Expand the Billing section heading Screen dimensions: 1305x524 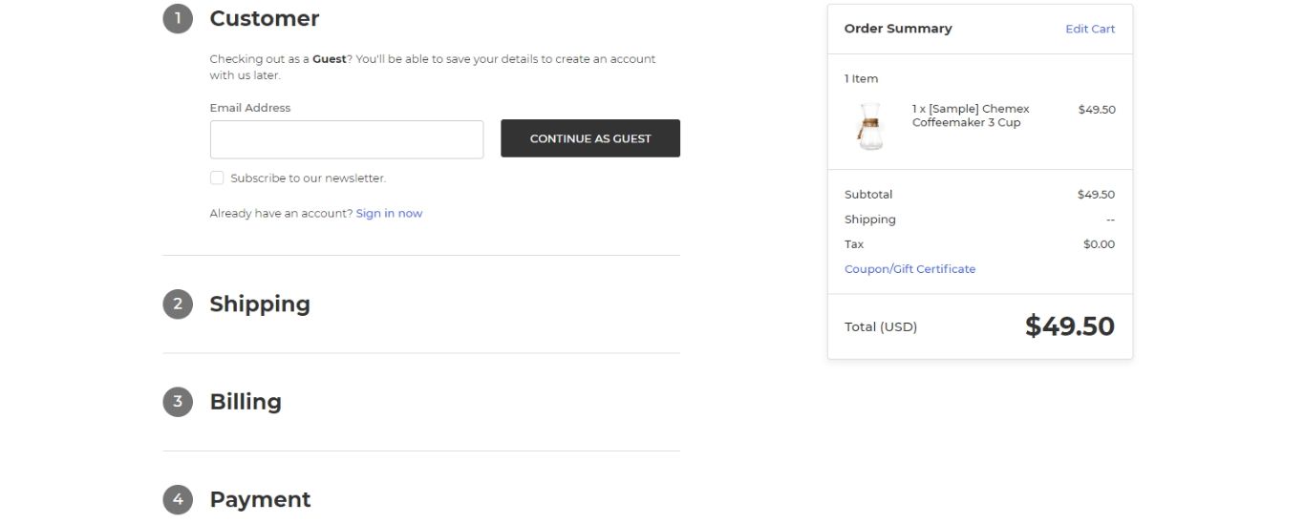click(246, 402)
